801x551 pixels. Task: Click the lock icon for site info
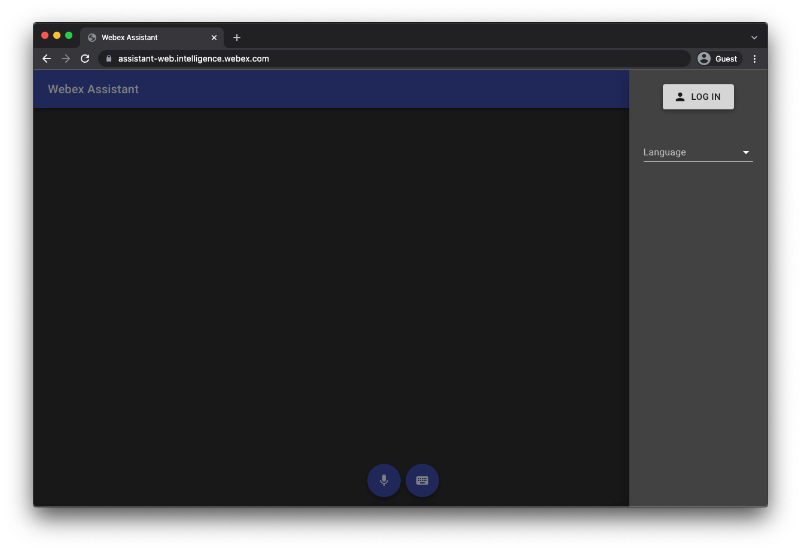(x=109, y=59)
